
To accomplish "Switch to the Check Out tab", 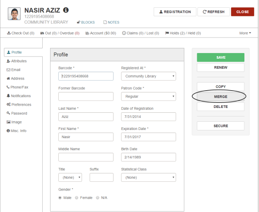I will [x=21, y=33].
